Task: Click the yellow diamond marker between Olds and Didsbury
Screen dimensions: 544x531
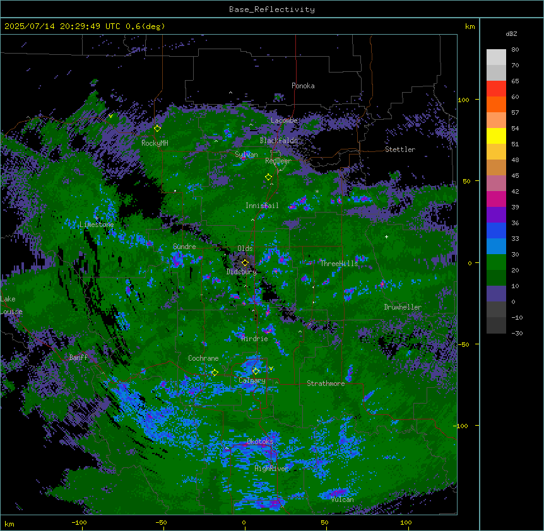Action: click(x=245, y=263)
